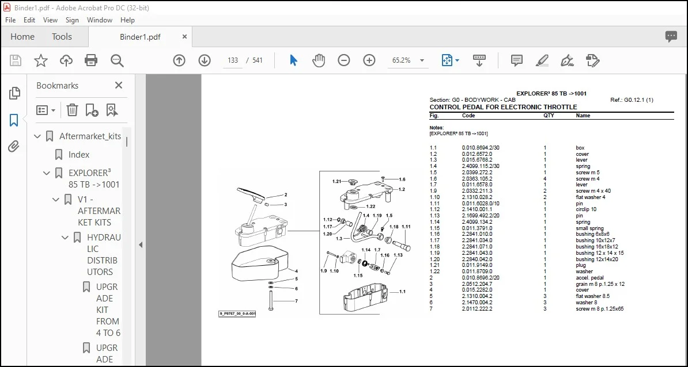688x367 pixels.
Task: Zoom in with the plus button
Action: coord(369,60)
